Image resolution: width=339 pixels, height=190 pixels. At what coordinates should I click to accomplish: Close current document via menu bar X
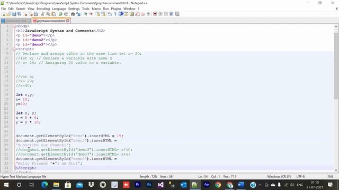[337, 8]
